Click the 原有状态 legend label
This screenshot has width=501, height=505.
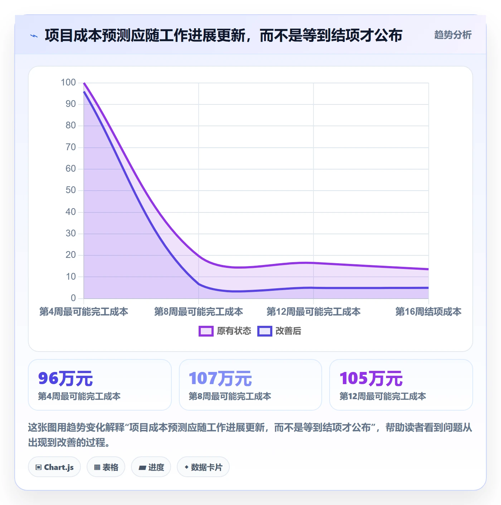(x=234, y=331)
